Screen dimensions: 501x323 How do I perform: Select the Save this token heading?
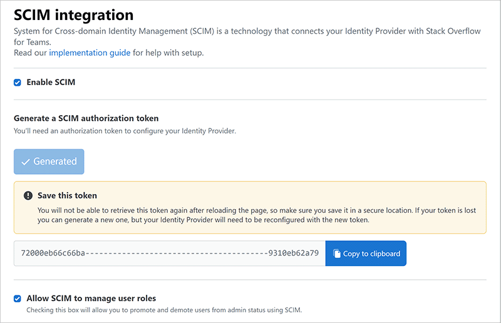click(x=67, y=196)
